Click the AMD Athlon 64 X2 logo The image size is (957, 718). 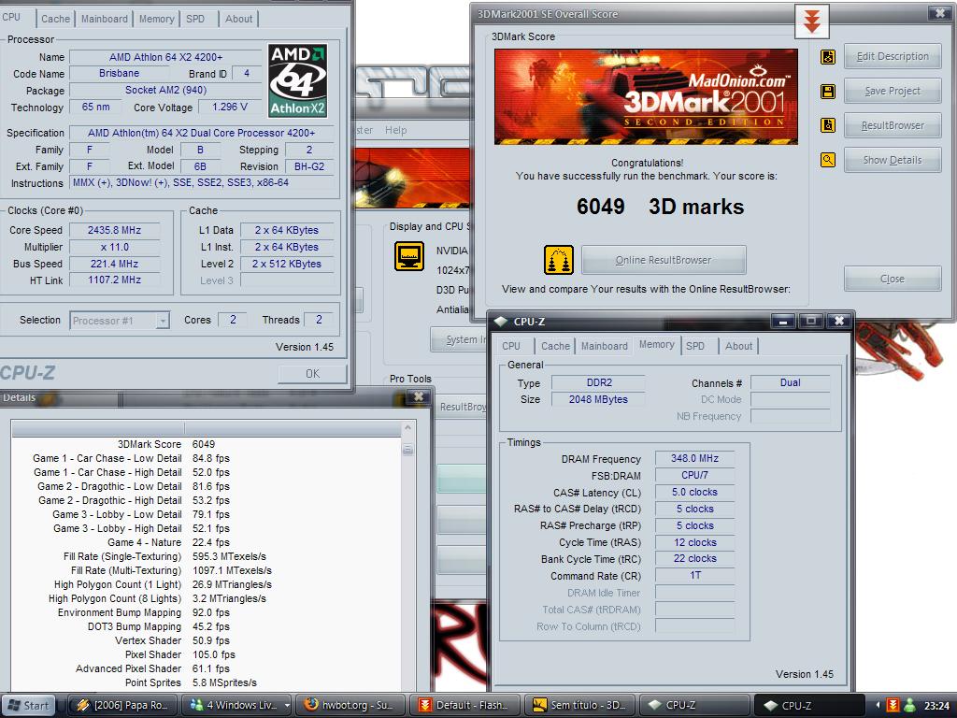pyautogui.click(x=298, y=80)
